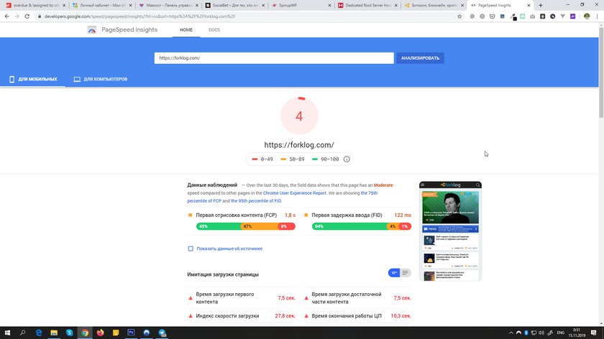Select the HOME navigation tab

point(186,30)
